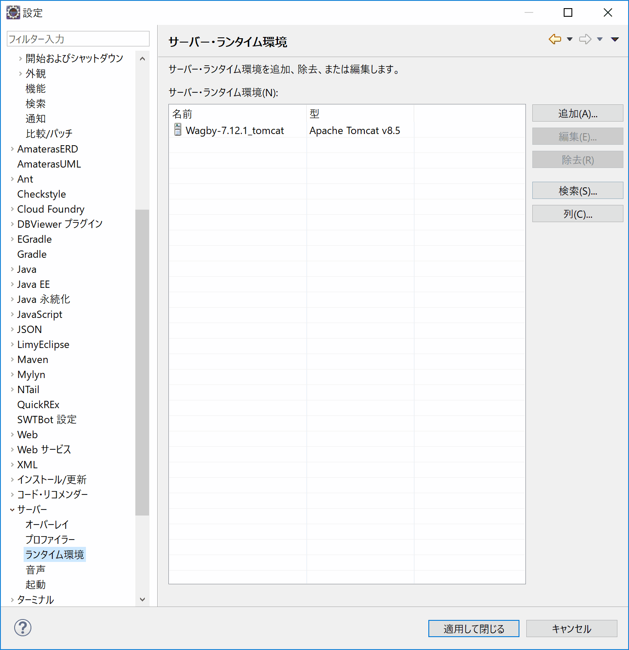Screen dimensions: 629x650
Task: Expand the Web tree node
Action: pos(12,435)
